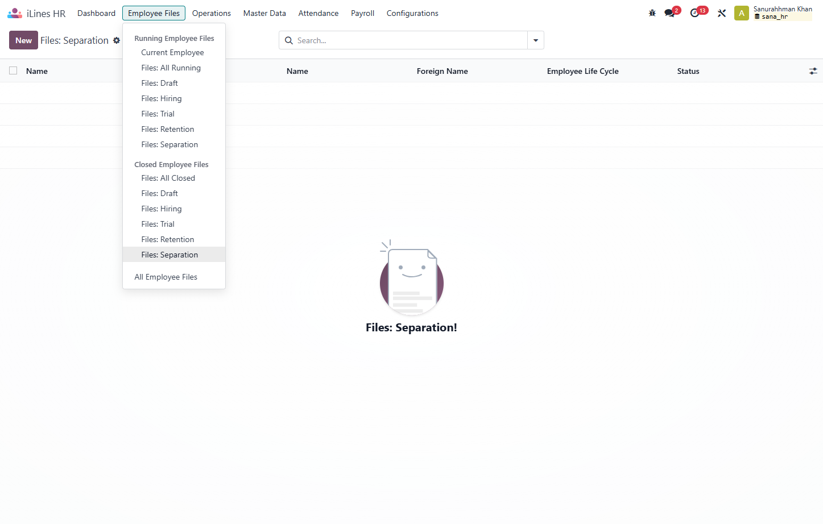Choose Files: Separation under Running Employee Files
This screenshot has height=524, width=823.
pyautogui.click(x=174, y=144)
